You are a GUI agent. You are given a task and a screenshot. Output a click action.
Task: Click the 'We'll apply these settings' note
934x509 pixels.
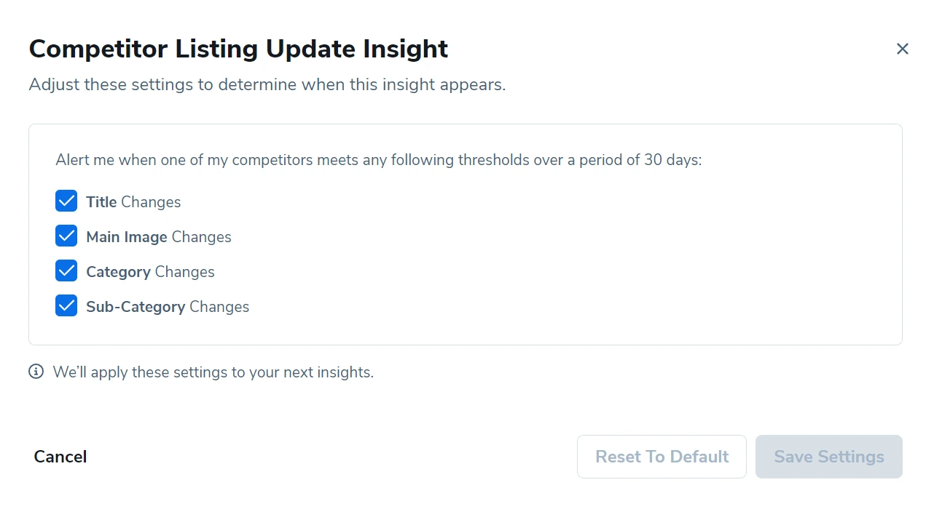pyautogui.click(x=213, y=372)
